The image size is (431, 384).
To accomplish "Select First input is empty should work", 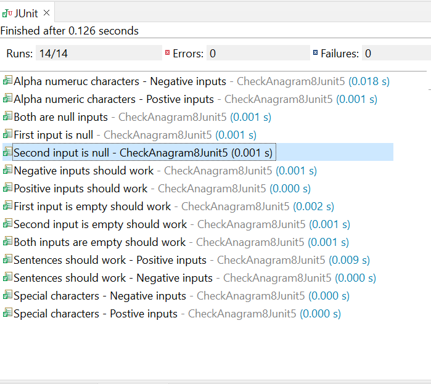I will [x=92, y=206].
